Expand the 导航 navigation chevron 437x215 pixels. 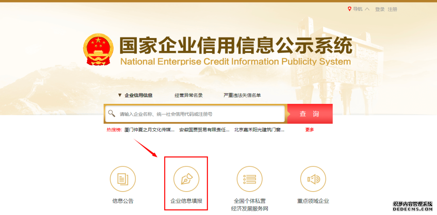click(367, 9)
